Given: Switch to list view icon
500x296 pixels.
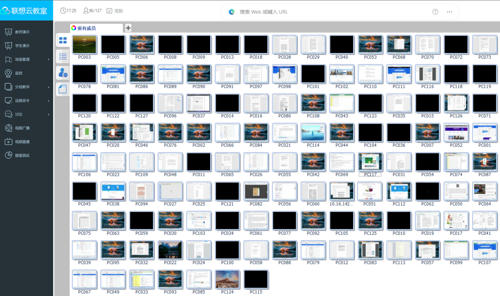Looking at the screenshot, I should pyautogui.click(x=63, y=57).
